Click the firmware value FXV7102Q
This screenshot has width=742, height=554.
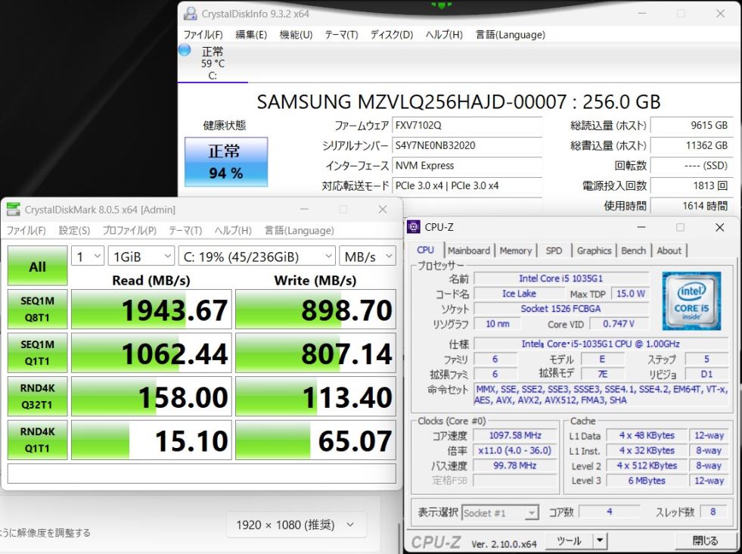click(x=467, y=126)
